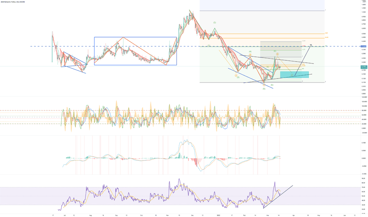
Task: Select the teal current price label on axis
Action: tap(364, 67)
